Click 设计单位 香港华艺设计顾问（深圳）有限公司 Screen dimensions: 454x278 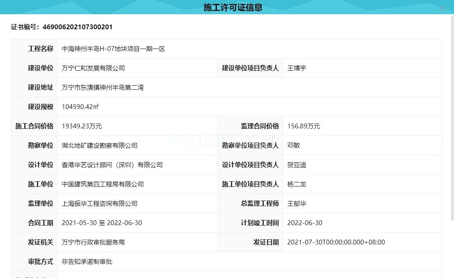click(113, 165)
